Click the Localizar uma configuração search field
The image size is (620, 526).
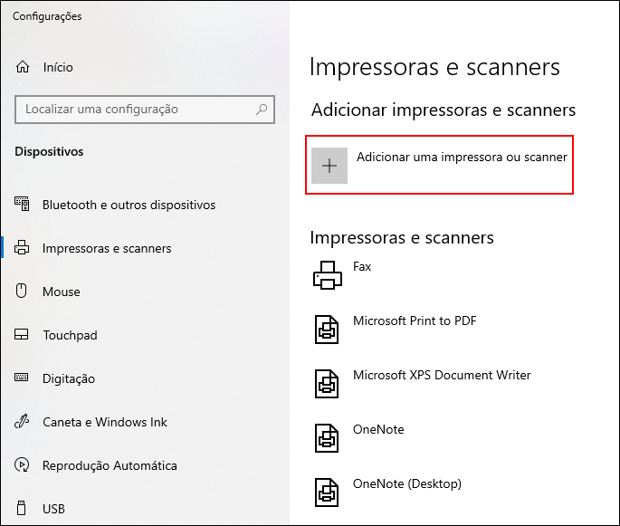click(136, 109)
